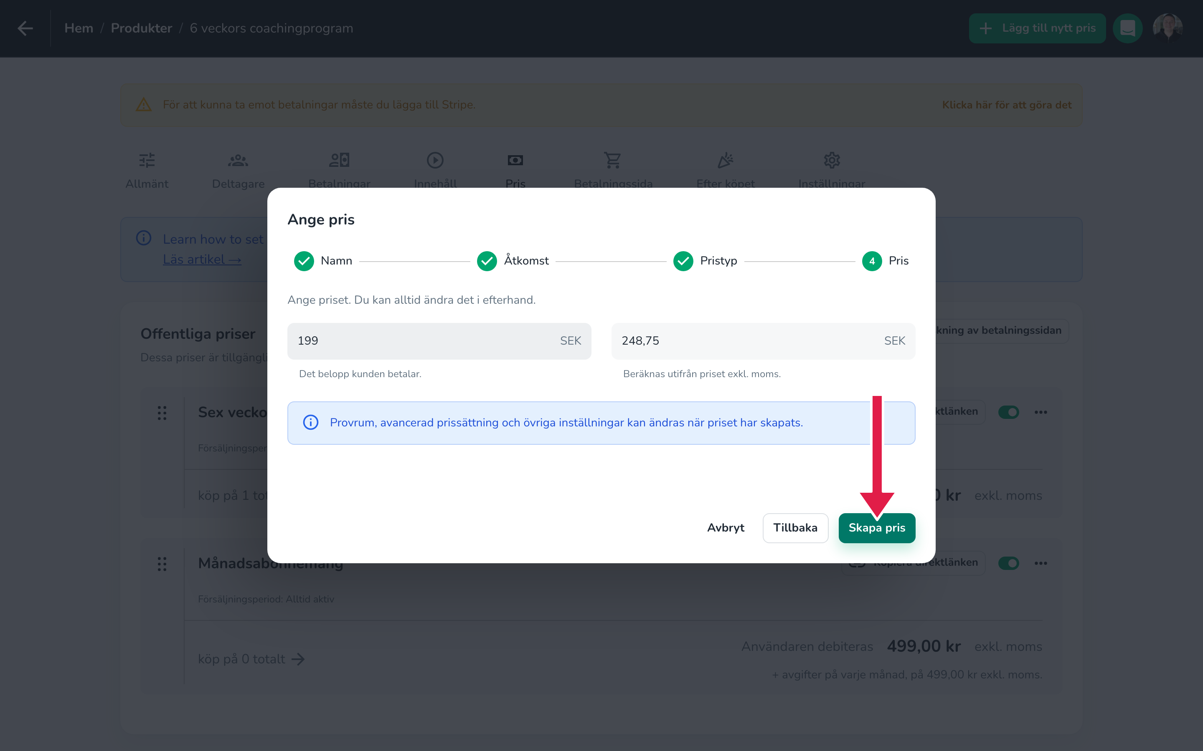The width and height of the screenshot is (1203, 751).
Task: Open more options for Månadsabonnemang price
Action: (1041, 563)
